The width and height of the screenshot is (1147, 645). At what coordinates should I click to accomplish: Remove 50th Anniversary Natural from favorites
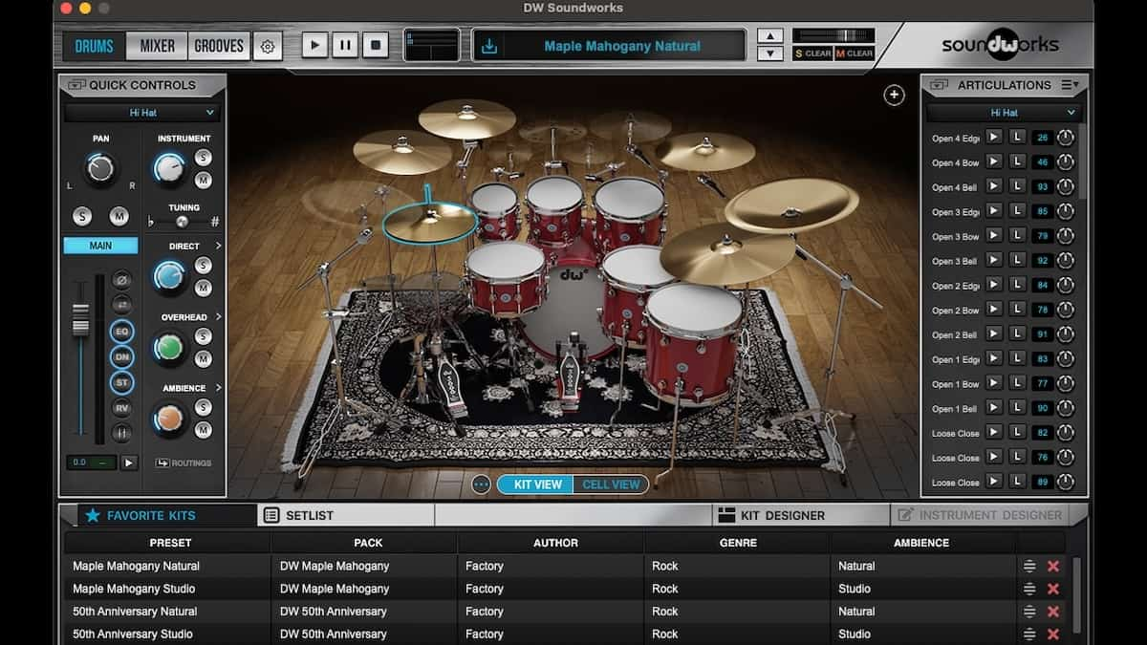[x=1052, y=612]
